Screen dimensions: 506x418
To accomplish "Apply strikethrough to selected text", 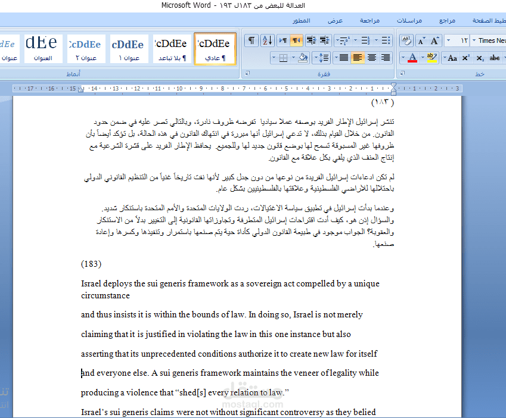I will (494, 58).
